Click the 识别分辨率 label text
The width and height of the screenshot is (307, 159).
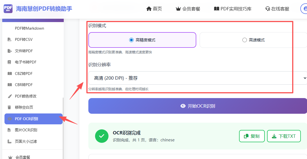point(100,65)
